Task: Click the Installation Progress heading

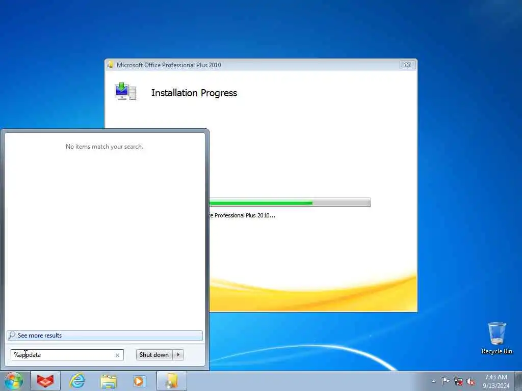Action: (194, 93)
